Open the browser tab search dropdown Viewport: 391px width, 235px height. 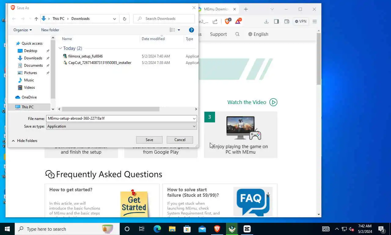click(x=272, y=9)
